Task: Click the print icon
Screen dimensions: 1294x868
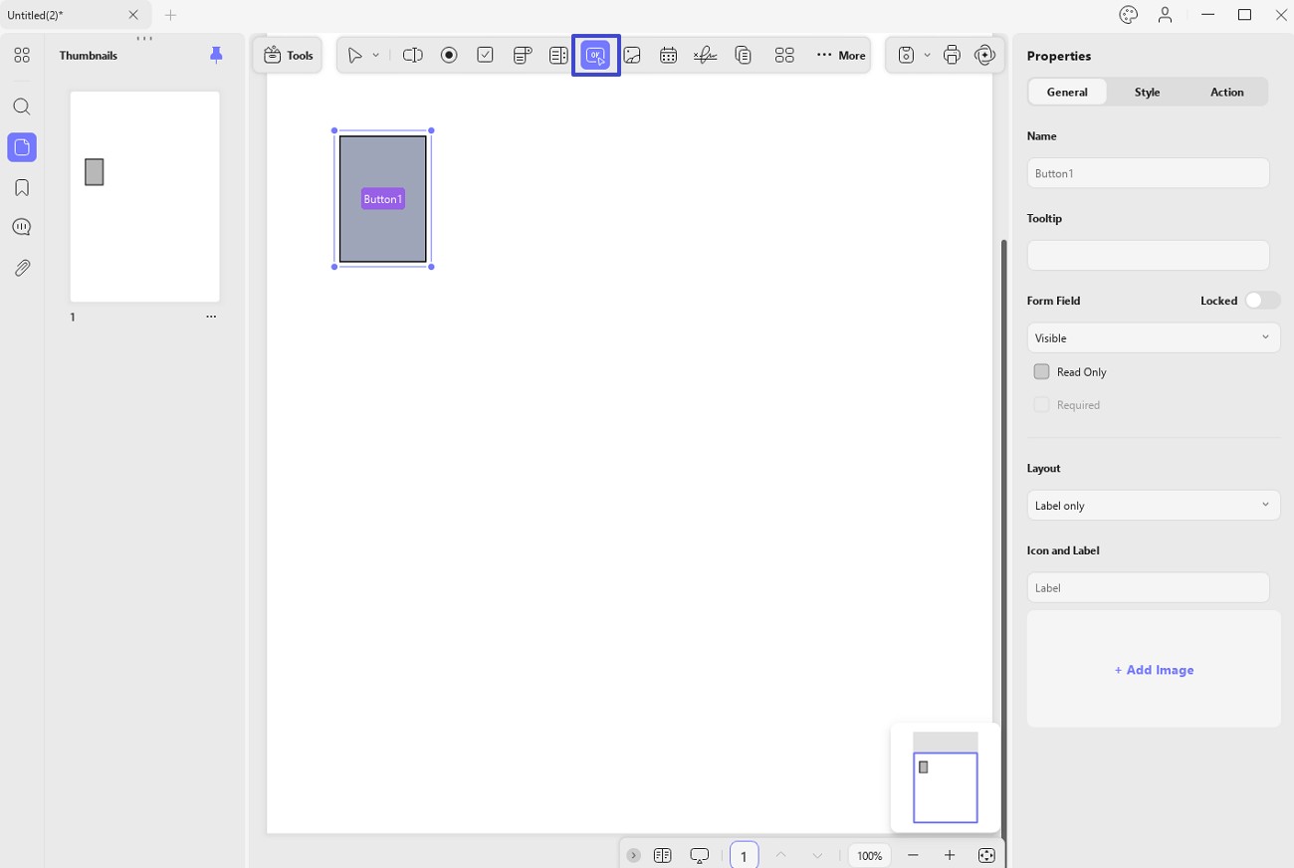Action: click(x=952, y=56)
